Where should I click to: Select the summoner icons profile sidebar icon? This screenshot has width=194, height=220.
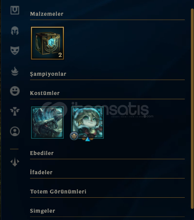coord(15,131)
